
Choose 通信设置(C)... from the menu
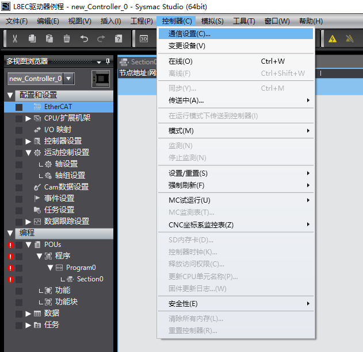(x=236, y=34)
